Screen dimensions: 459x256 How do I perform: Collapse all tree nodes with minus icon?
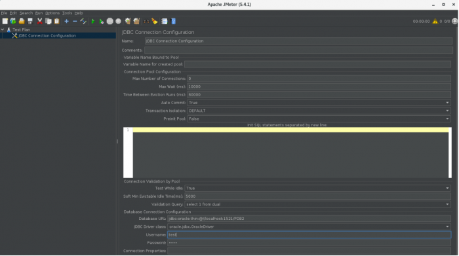[x=75, y=22]
